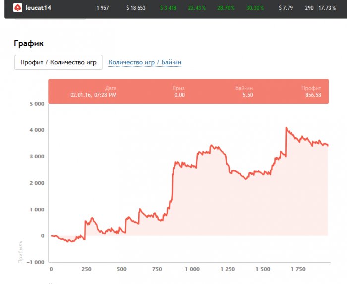Viewport: 347px width, 284px height.
Task: Click the $ 18 653 total value
Action: tap(136, 8)
